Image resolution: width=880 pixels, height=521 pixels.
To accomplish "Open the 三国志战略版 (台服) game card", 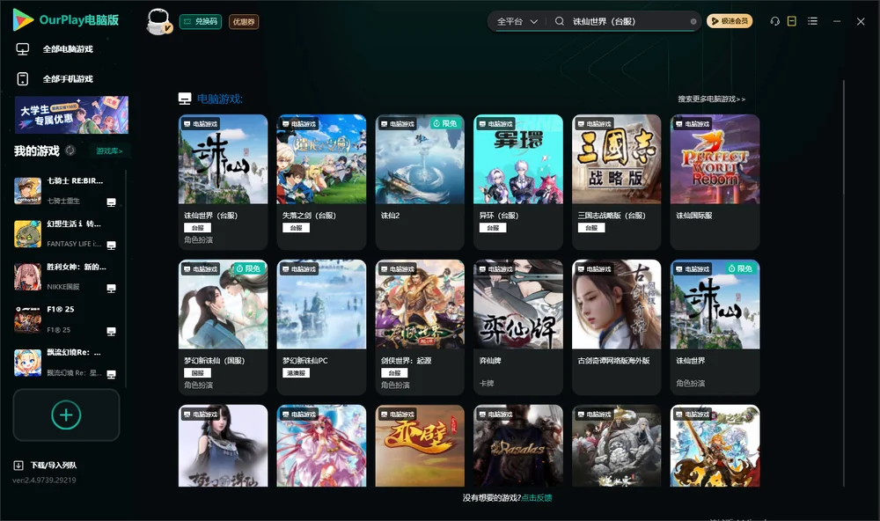I will (x=617, y=182).
